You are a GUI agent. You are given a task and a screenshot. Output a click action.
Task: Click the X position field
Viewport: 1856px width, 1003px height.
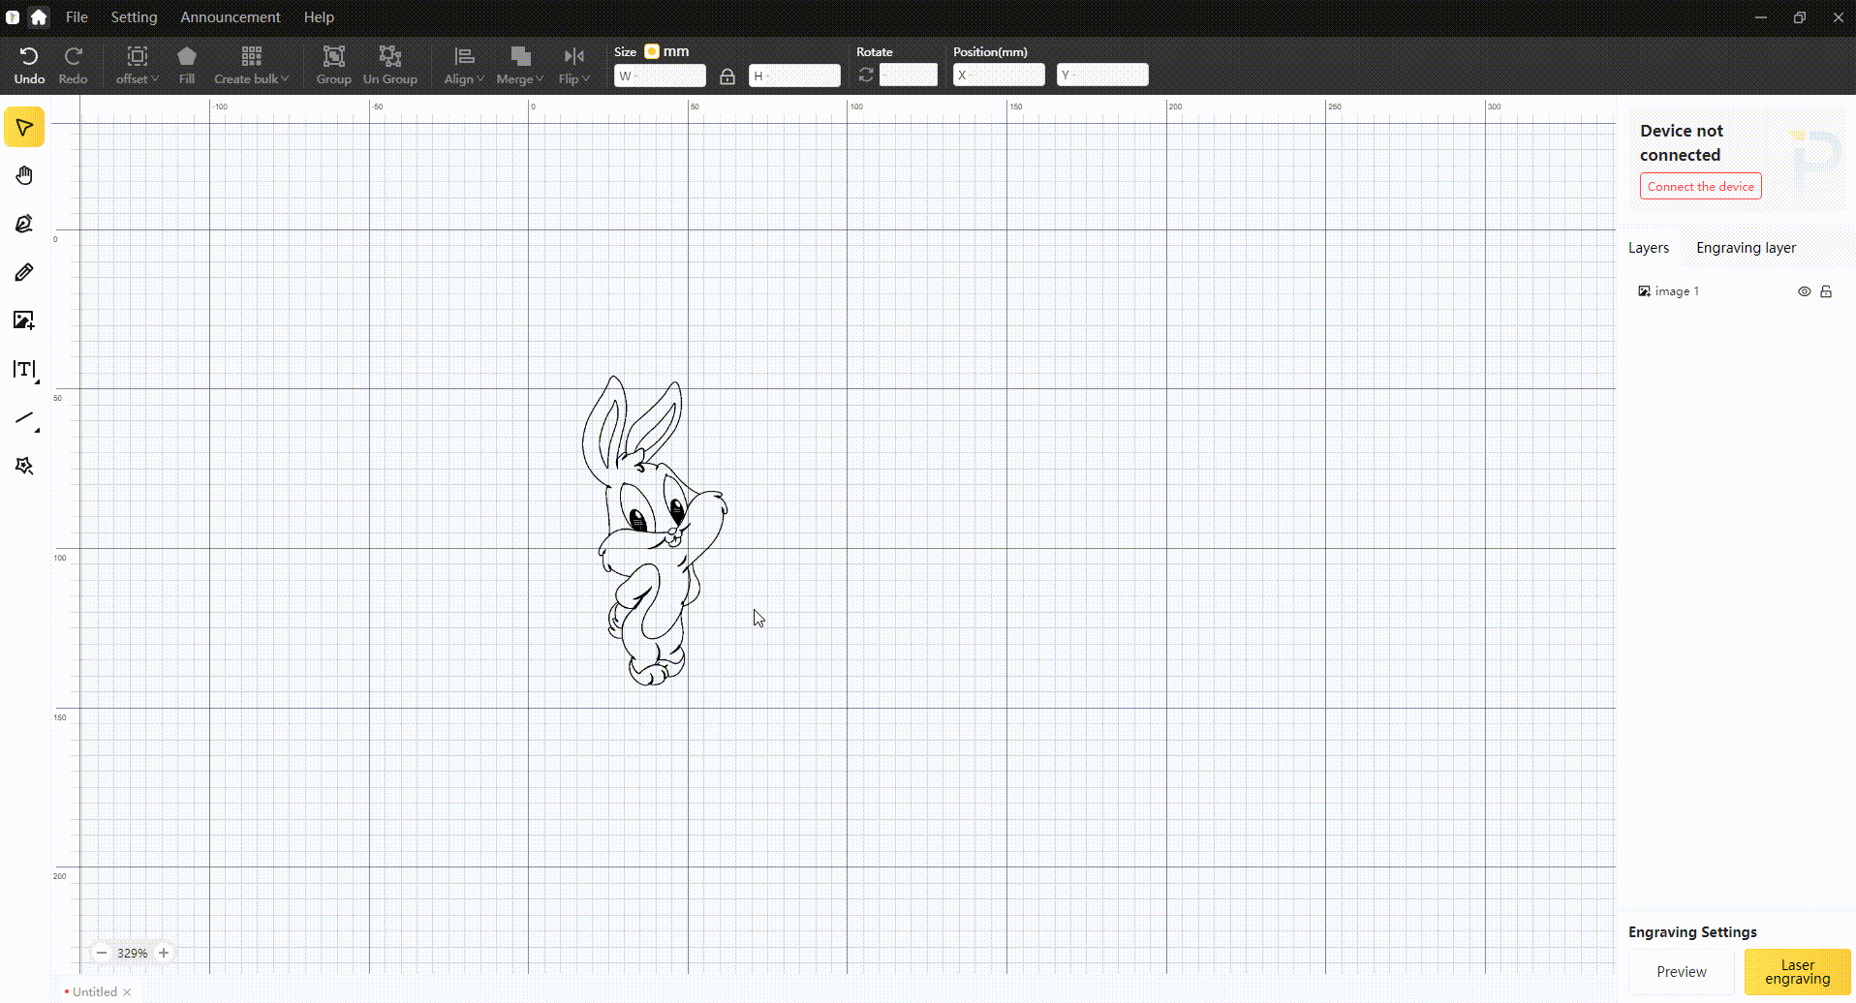(x=999, y=75)
